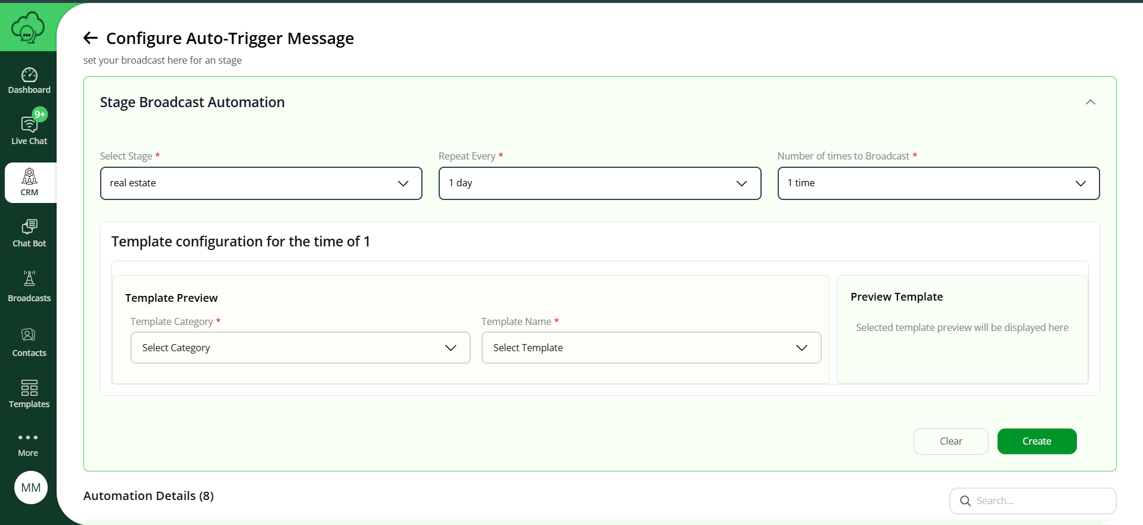Click the Clear button
This screenshot has height=525, width=1143.
(x=951, y=441)
